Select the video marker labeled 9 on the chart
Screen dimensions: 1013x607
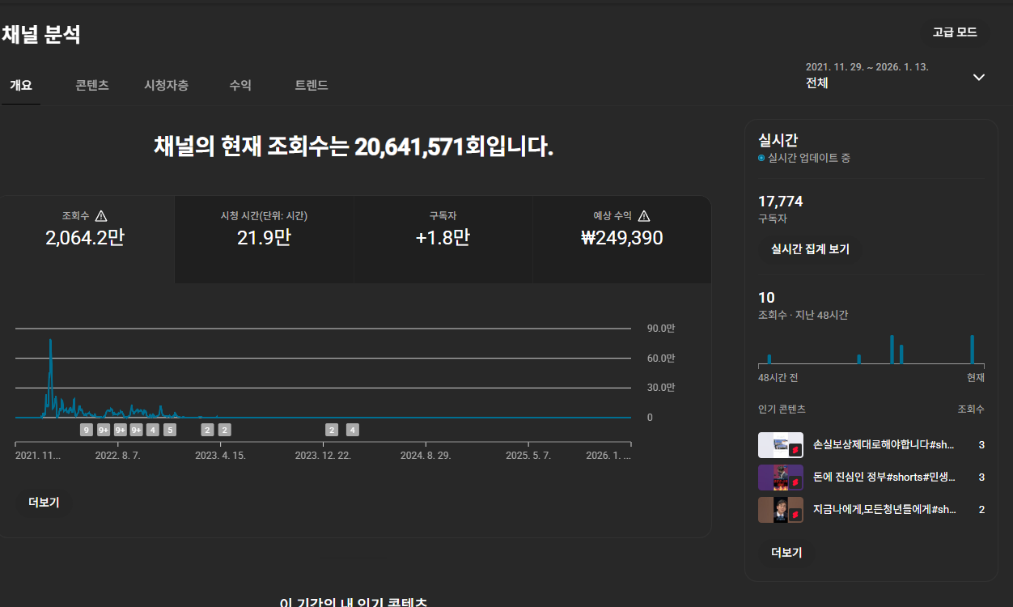(87, 430)
